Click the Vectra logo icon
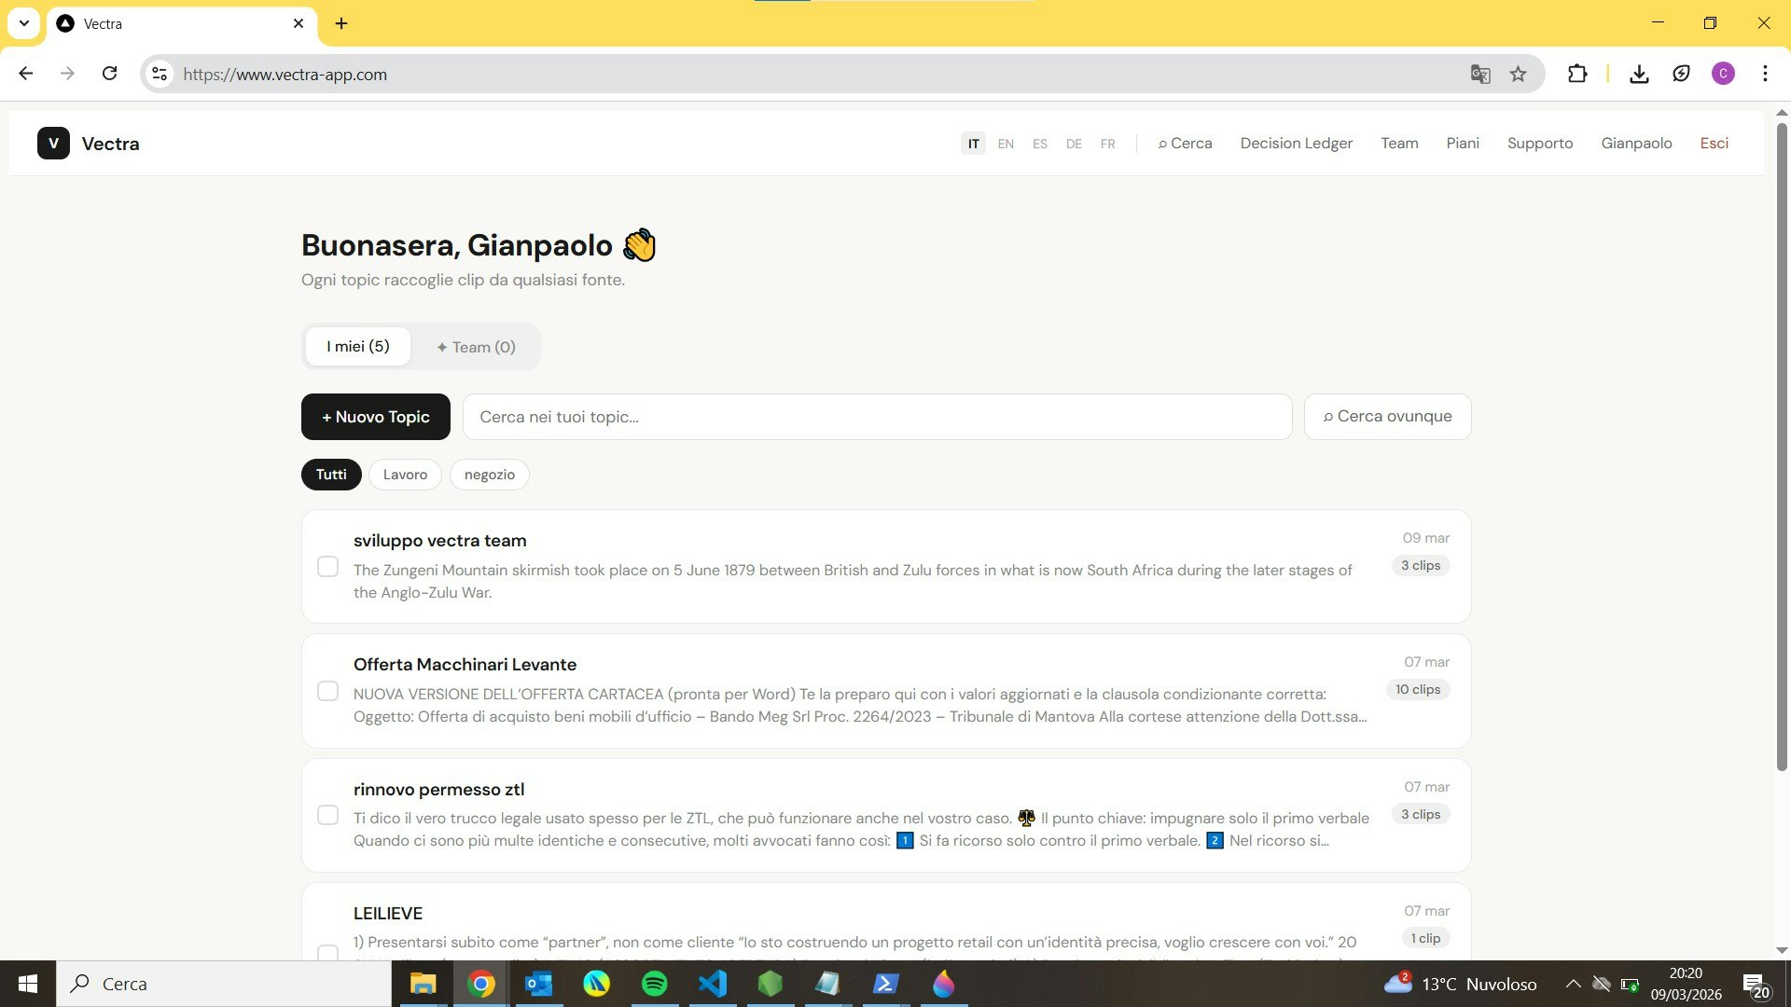Image resolution: width=1791 pixels, height=1007 pixels. pyautogui.click(x=53, y=144)
